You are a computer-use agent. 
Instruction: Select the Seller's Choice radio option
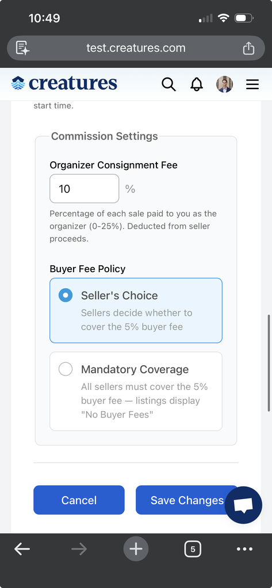pos(136,311)
